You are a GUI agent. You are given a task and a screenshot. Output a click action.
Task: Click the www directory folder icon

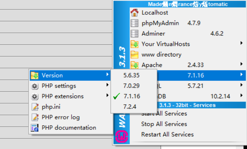coord(134,54)
